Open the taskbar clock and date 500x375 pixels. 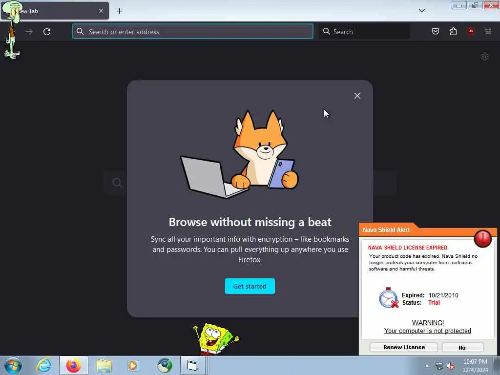pos(475,366)
